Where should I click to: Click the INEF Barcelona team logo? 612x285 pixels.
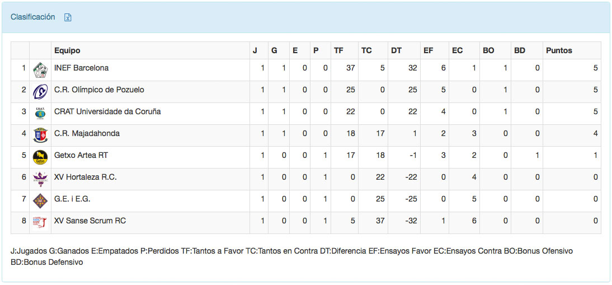(40, 69)
